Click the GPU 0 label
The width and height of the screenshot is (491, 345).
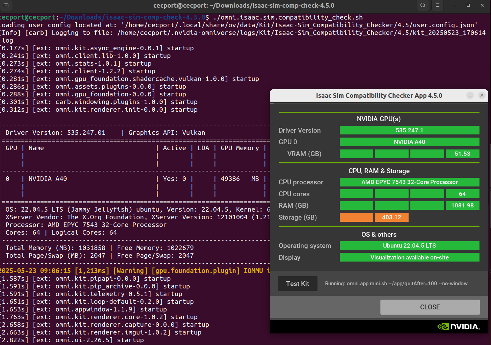click(288, 142)
